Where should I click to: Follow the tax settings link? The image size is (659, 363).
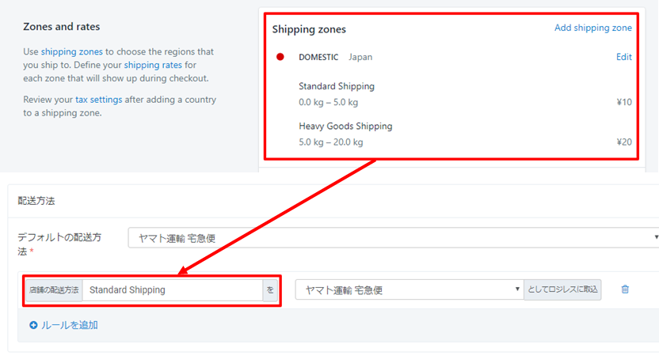99,100
